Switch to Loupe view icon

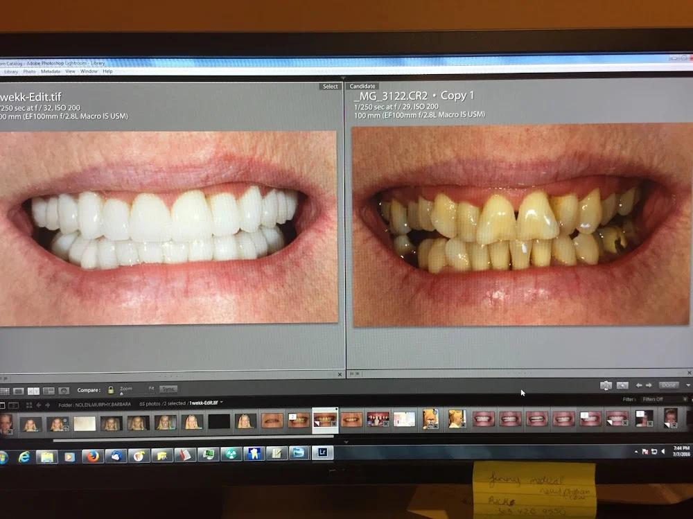click(19, 392)
